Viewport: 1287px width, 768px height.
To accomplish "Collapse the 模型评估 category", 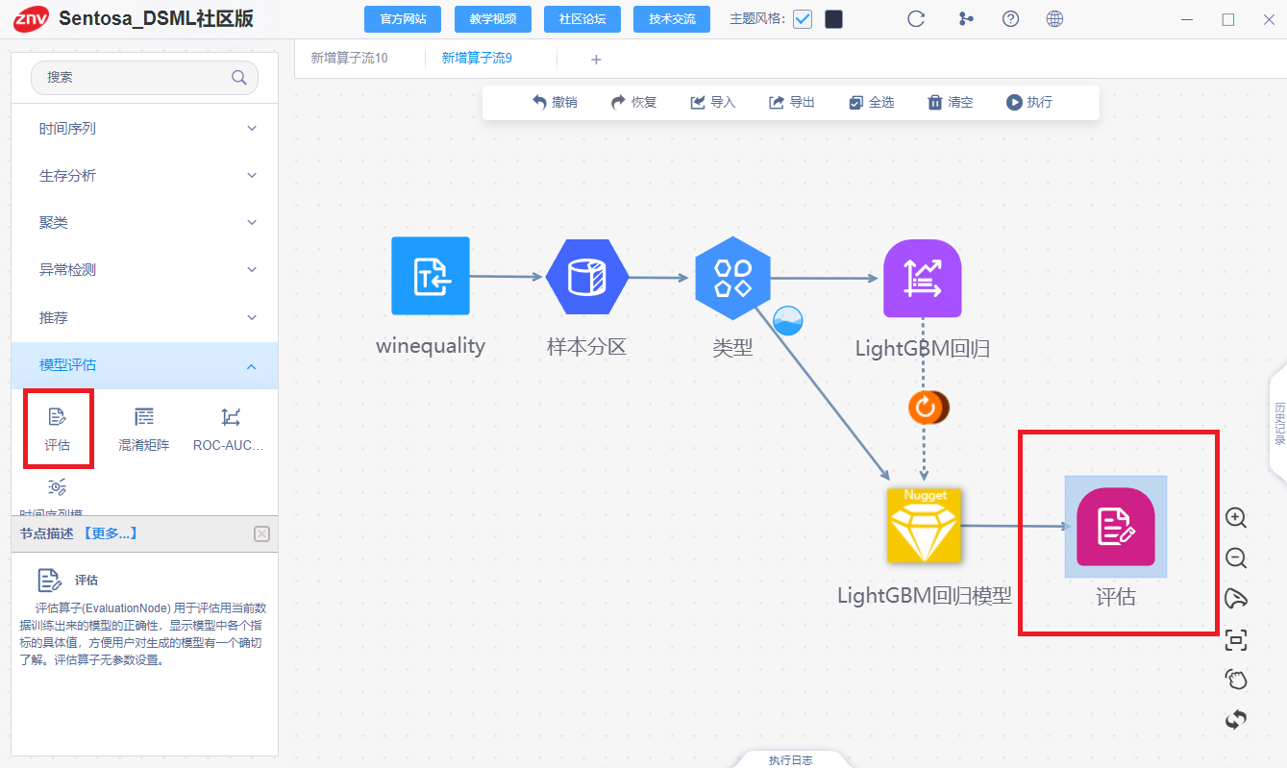I will [x=145, y=365].
